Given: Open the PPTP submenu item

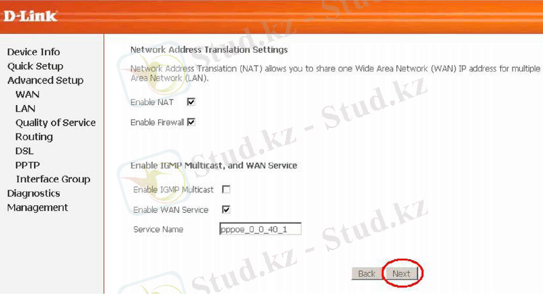Looking at the screenshot, I should [x=27, y=165].
